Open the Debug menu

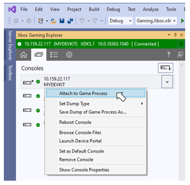pos(113,10)
